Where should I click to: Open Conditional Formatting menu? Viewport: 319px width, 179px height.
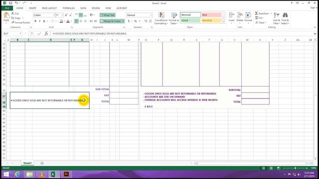pos(161,18)
